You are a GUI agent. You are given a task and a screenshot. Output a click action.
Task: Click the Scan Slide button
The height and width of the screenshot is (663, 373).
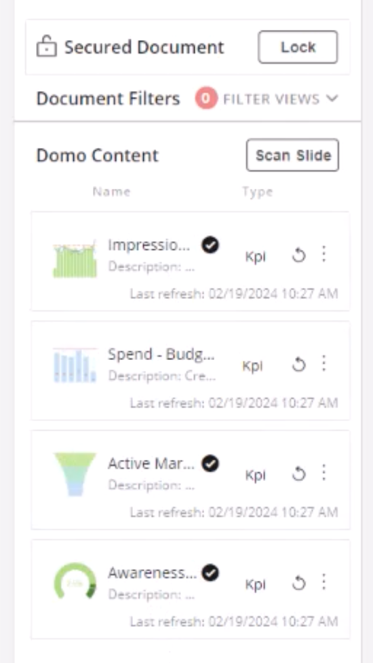pos(292,155)
